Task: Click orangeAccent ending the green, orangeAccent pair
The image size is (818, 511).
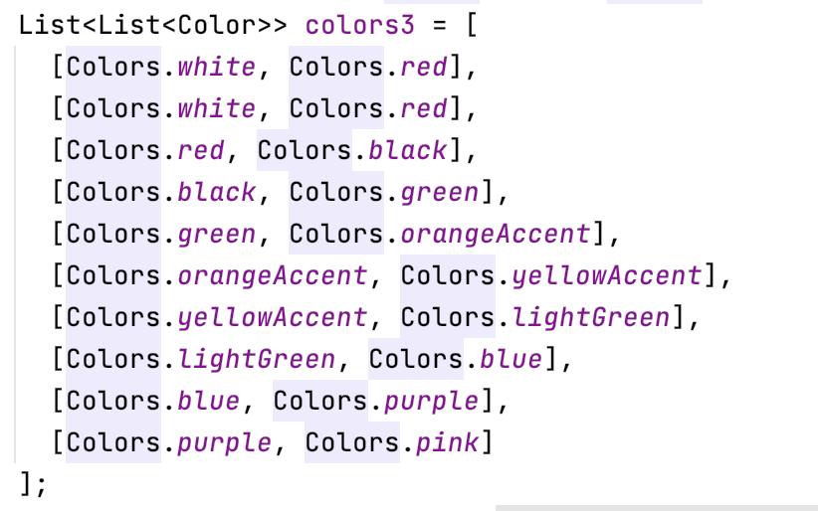Action: [x=495, y=234]
